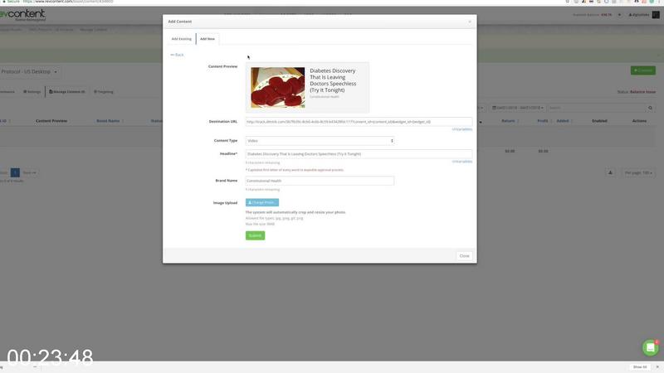
Task: Click the Balance Issue status text
Action: (642, 92)
